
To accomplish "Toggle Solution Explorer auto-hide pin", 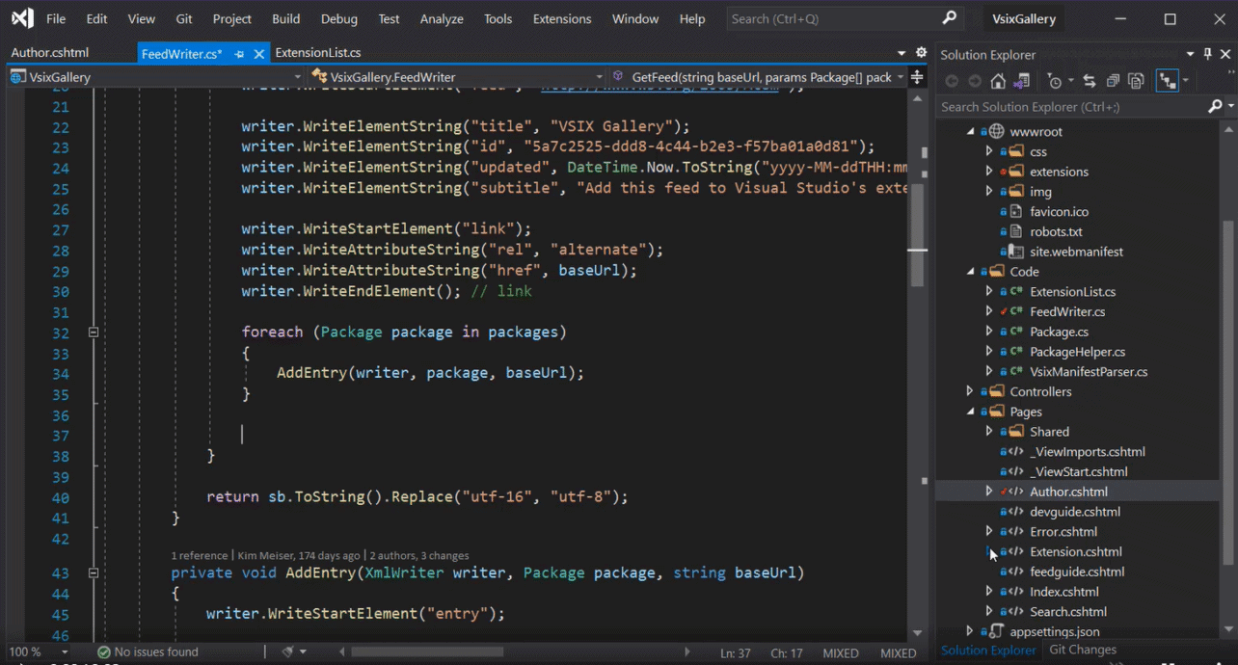I will point(1207,55).
